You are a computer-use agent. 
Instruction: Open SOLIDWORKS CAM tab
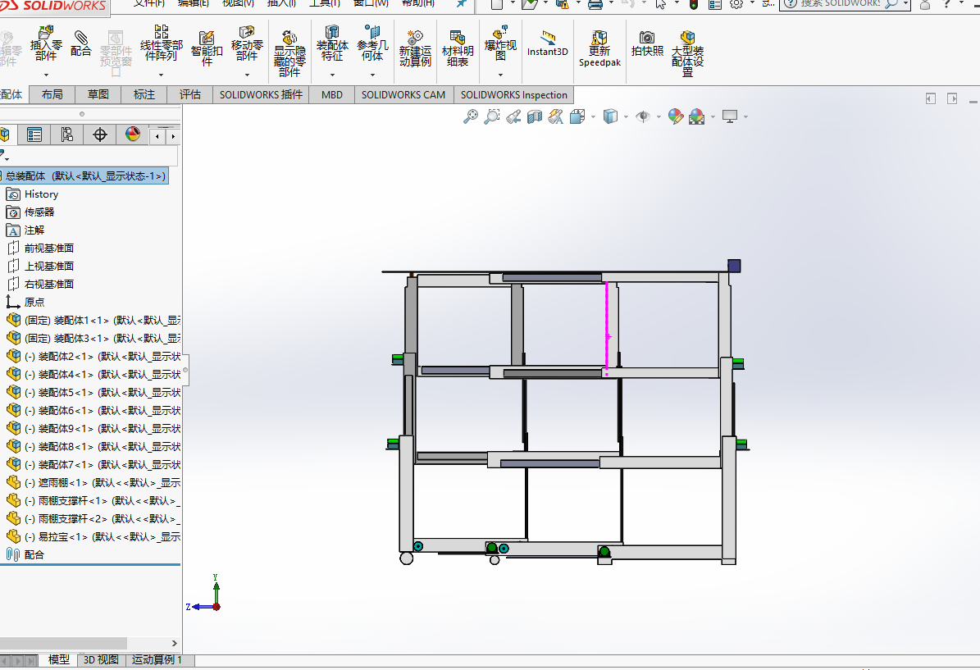tap(403, 94)
